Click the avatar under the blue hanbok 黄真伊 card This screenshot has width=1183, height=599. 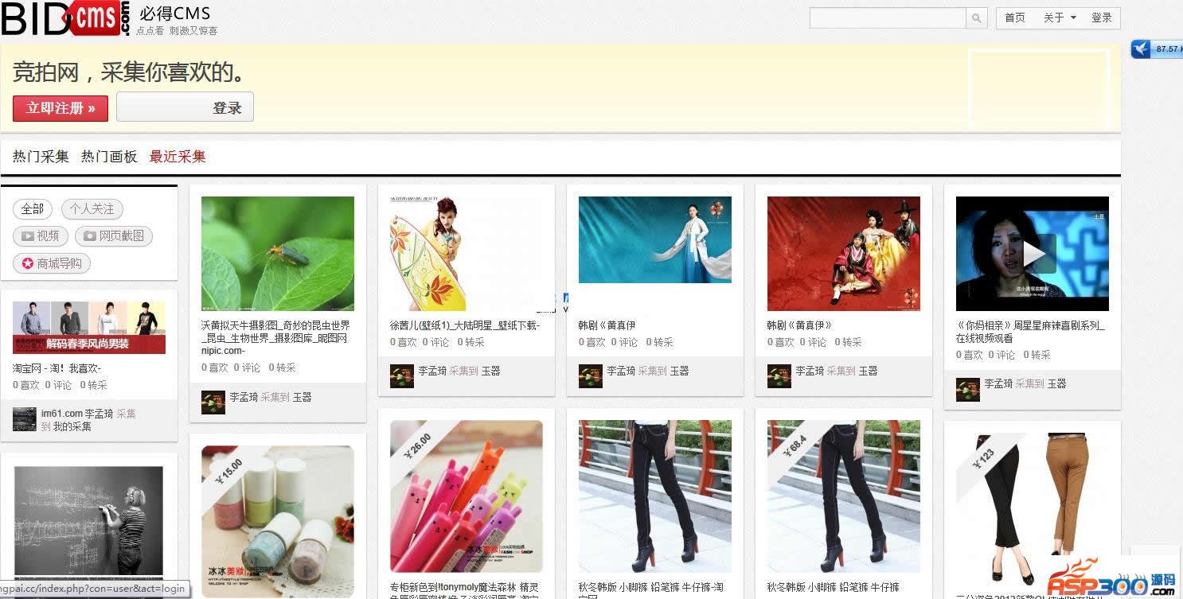click(x=591, y=376)
